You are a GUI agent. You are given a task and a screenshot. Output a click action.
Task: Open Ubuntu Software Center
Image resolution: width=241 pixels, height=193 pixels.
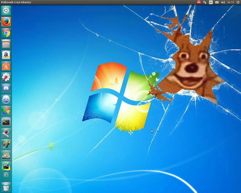[x=6, y=66]
